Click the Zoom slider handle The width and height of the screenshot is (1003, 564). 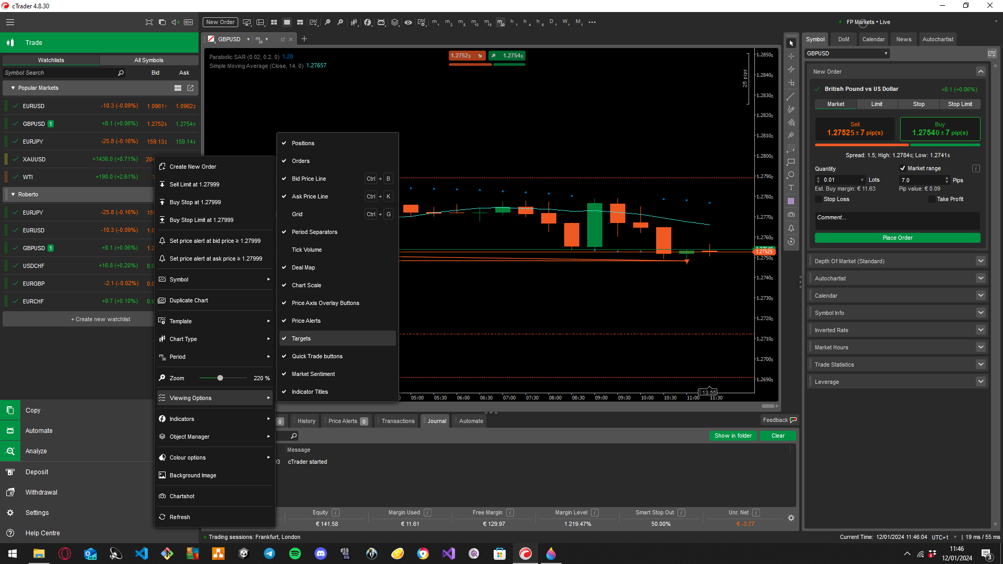[220, 378]
